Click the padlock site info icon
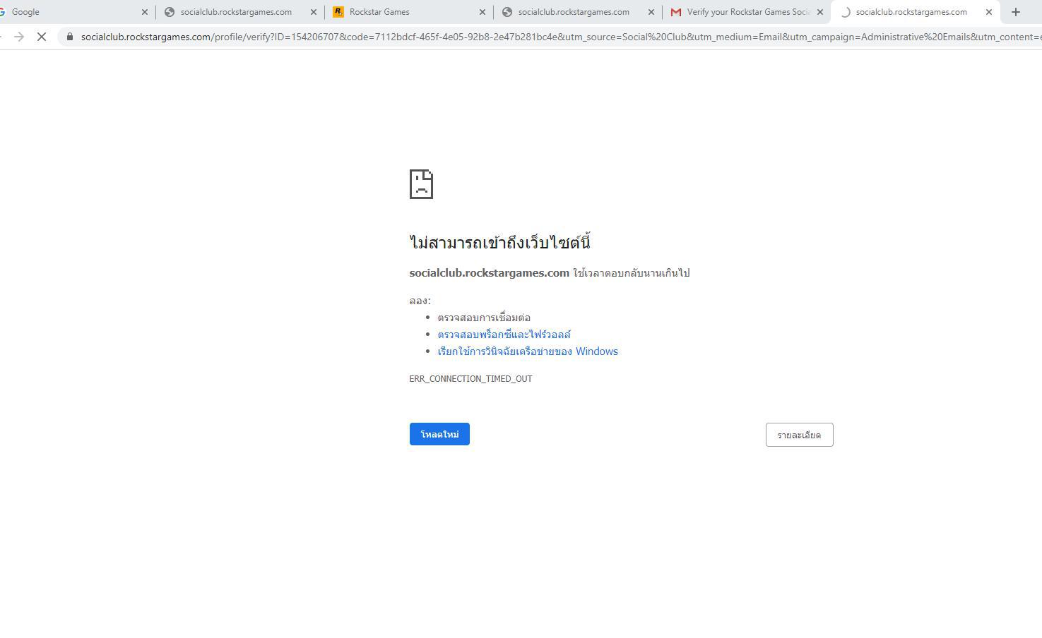The image size is (1042, 638). click(69, 37)
